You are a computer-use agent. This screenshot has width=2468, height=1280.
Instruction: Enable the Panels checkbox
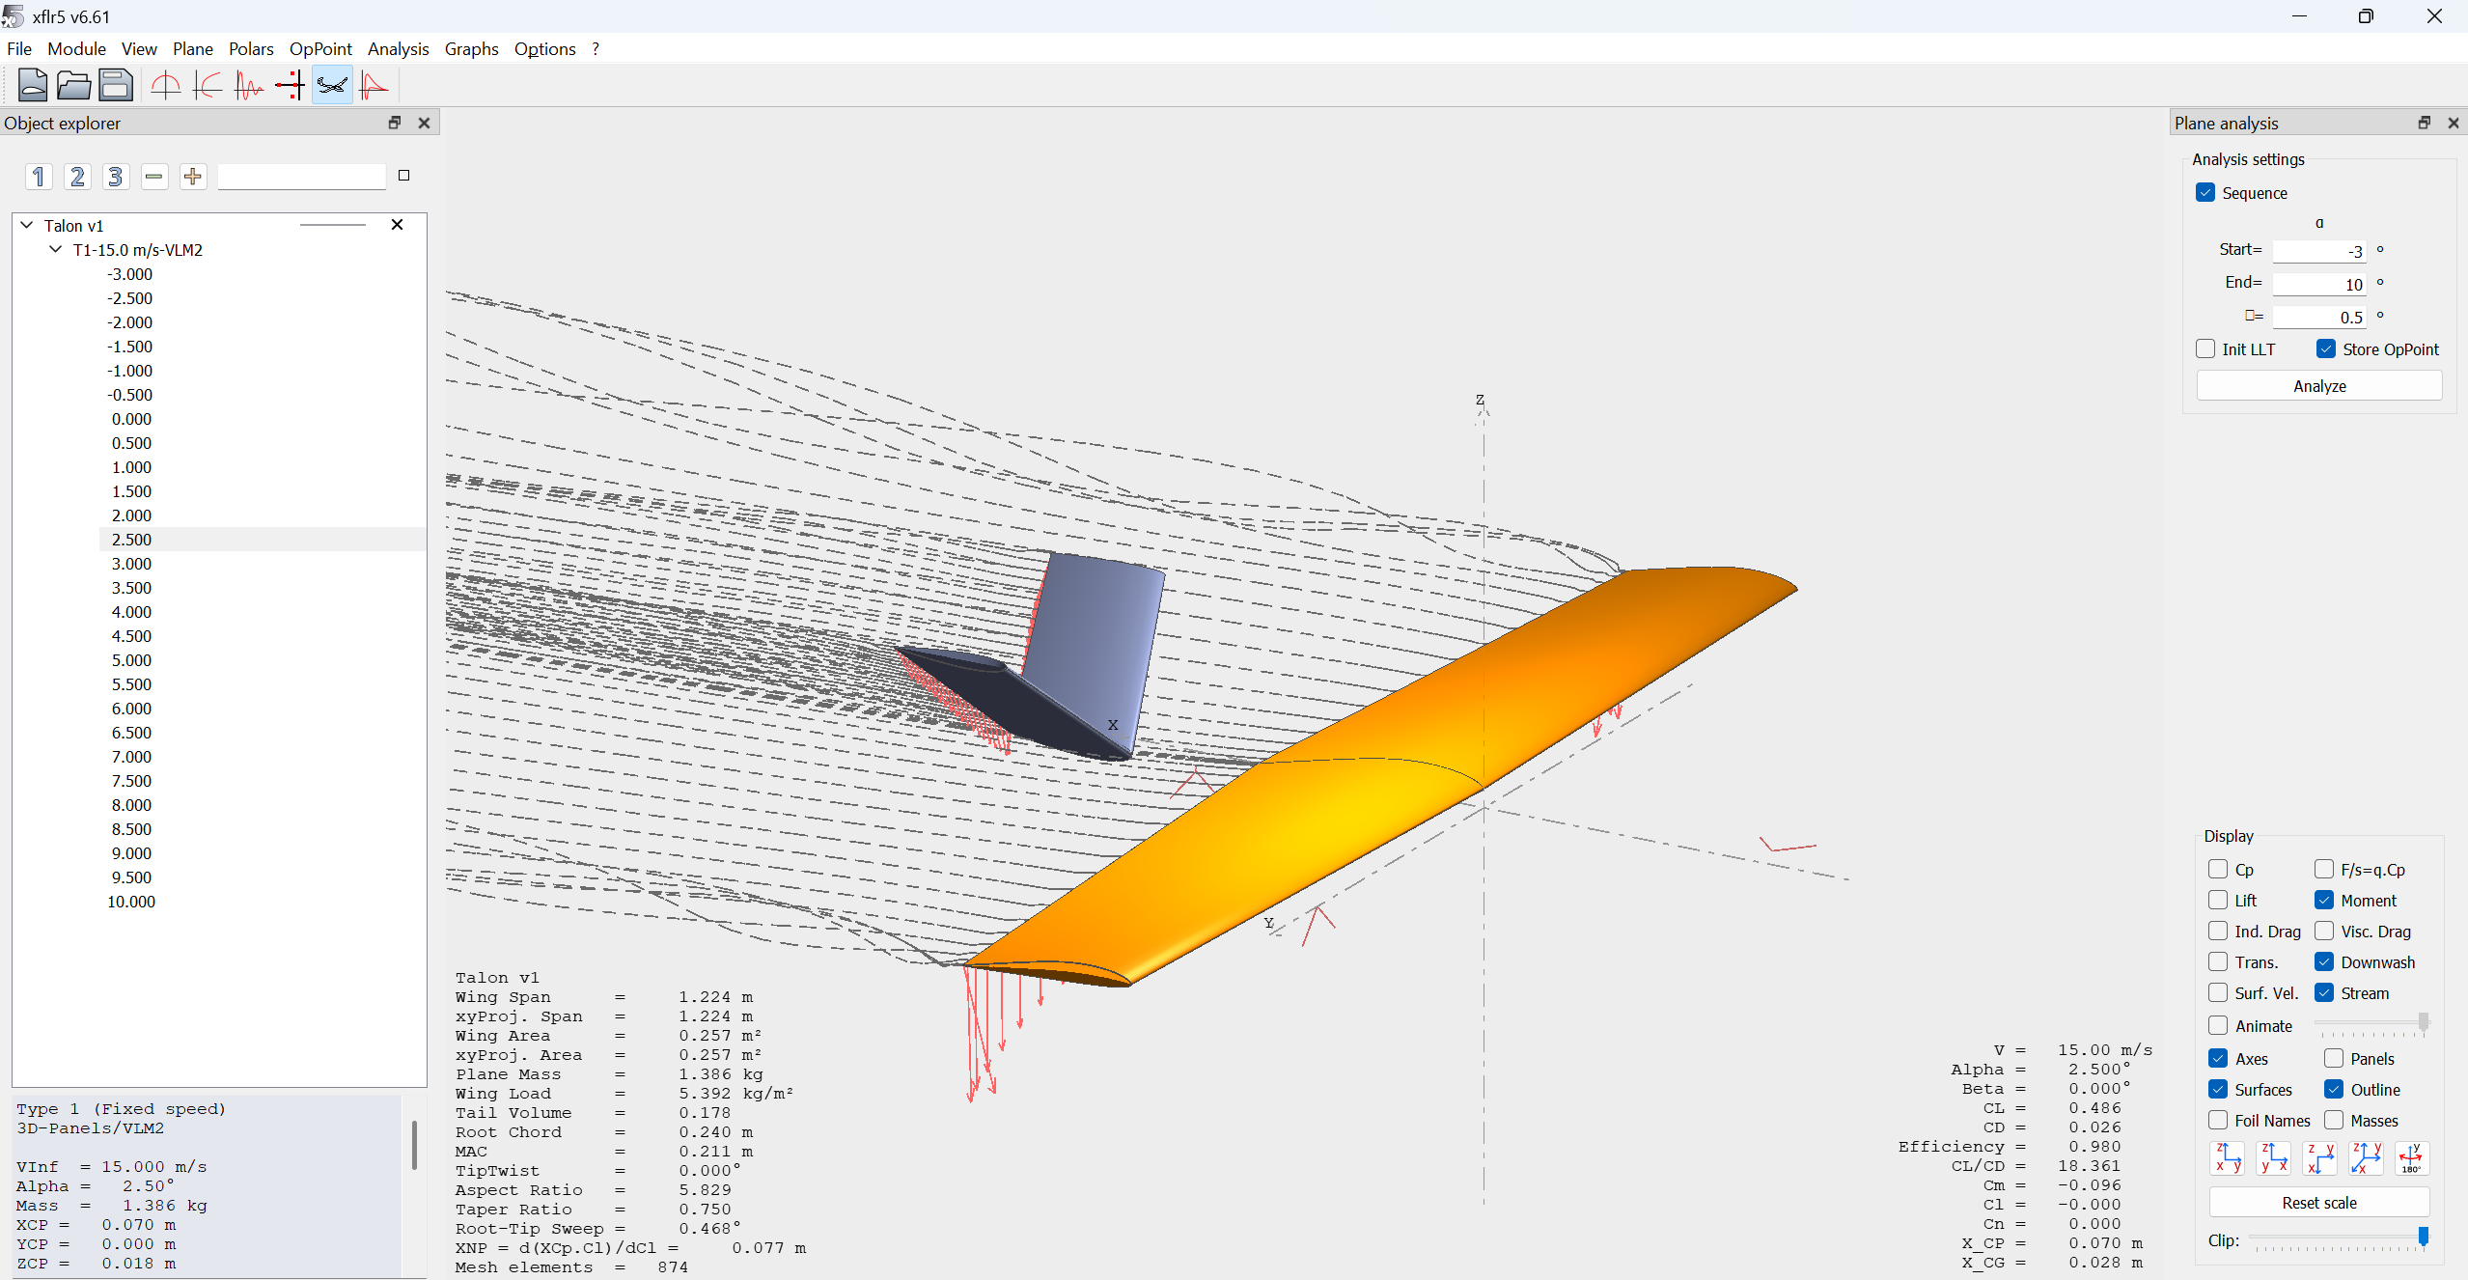(x=2334, y=1059)
